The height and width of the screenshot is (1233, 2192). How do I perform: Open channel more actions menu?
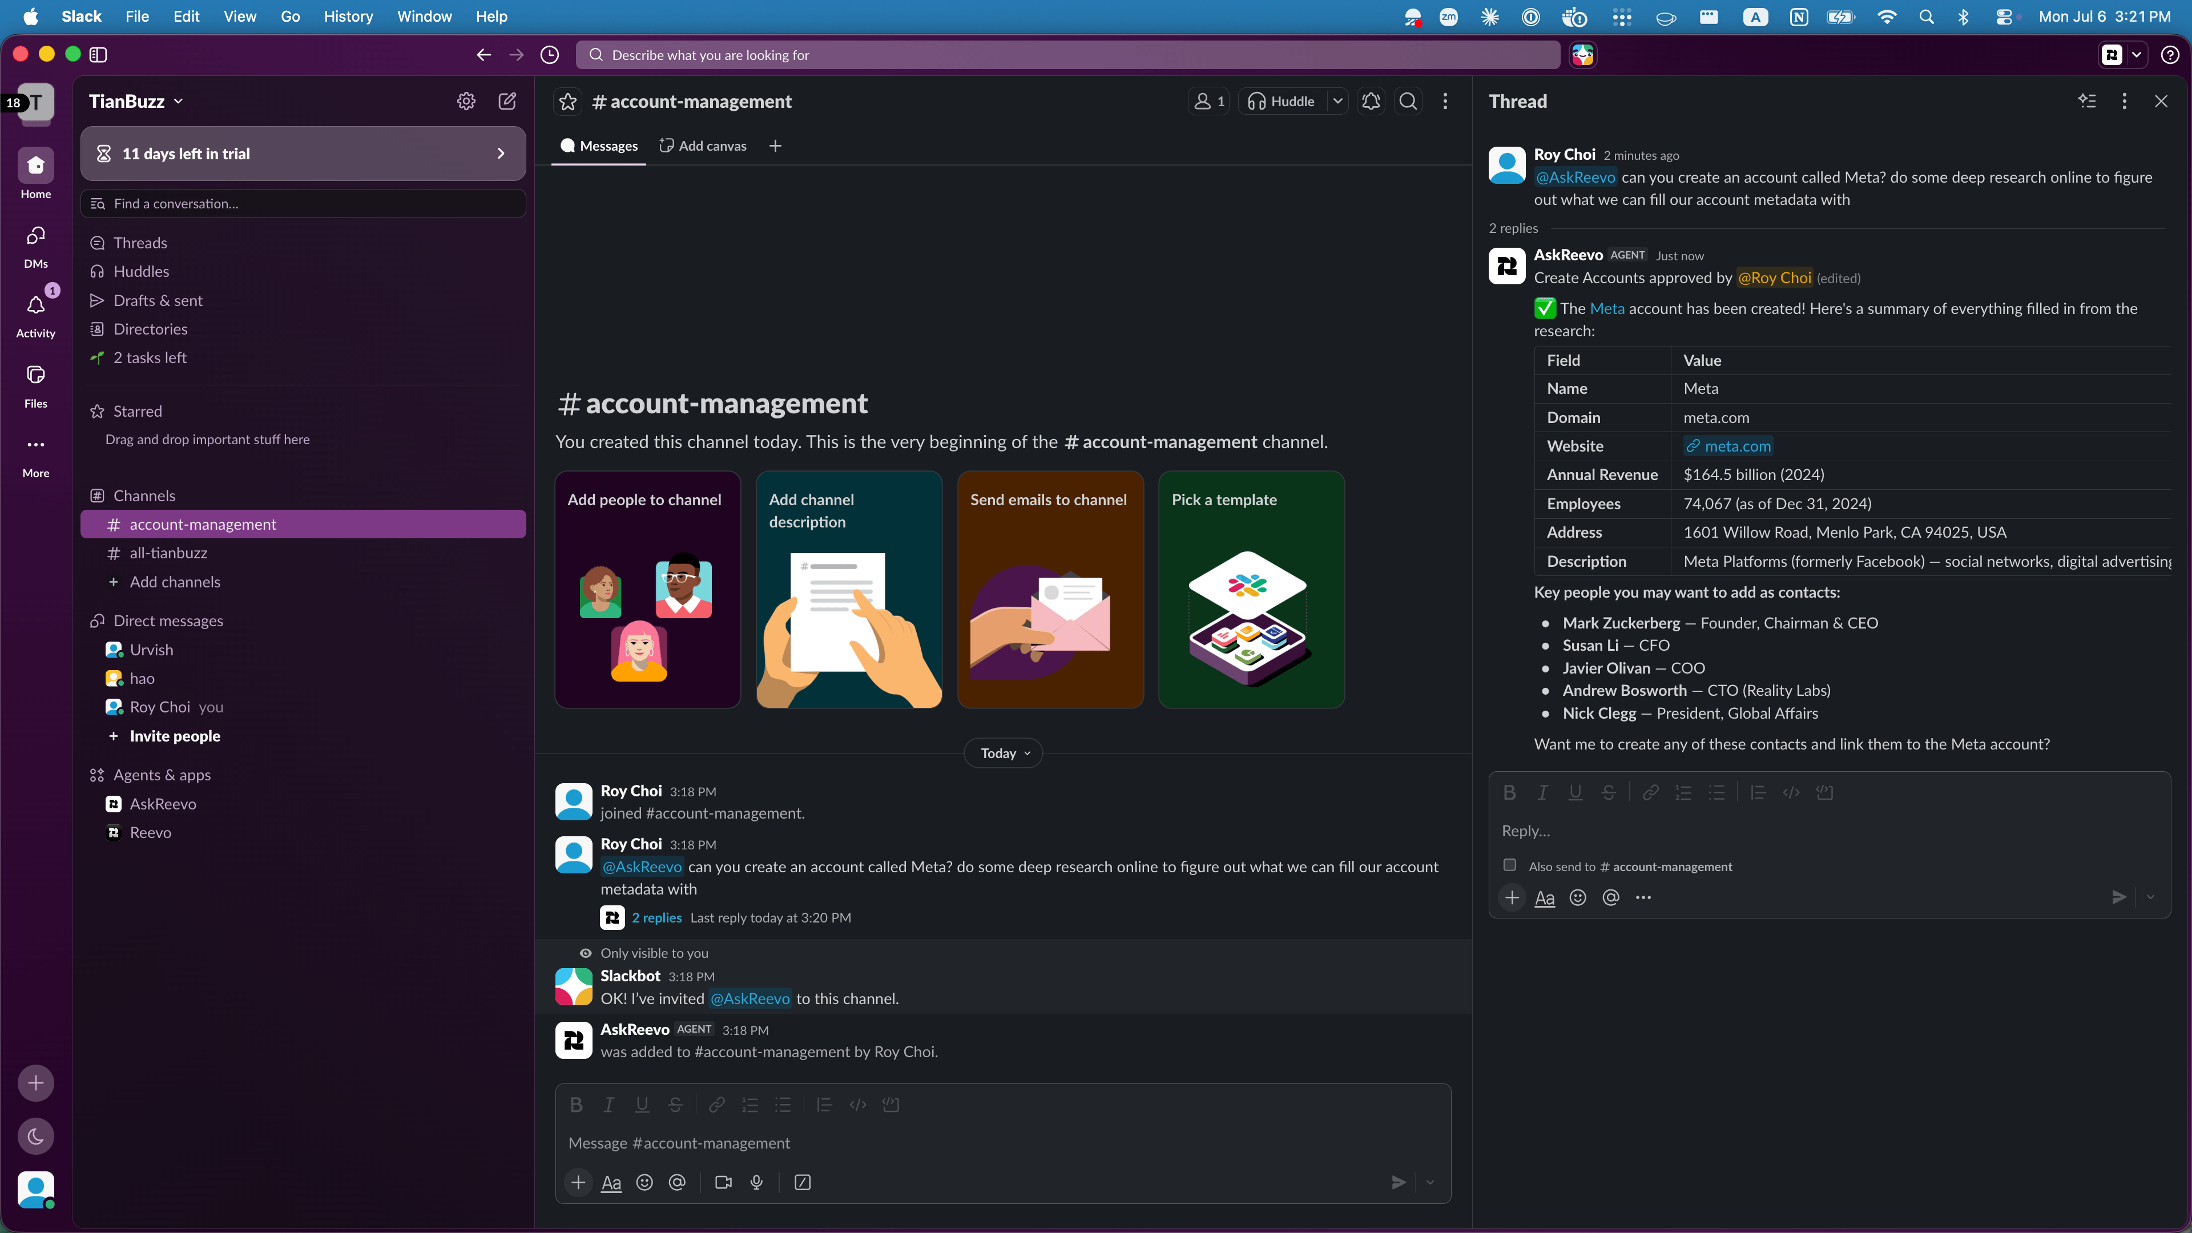(x=1445, y=101)
